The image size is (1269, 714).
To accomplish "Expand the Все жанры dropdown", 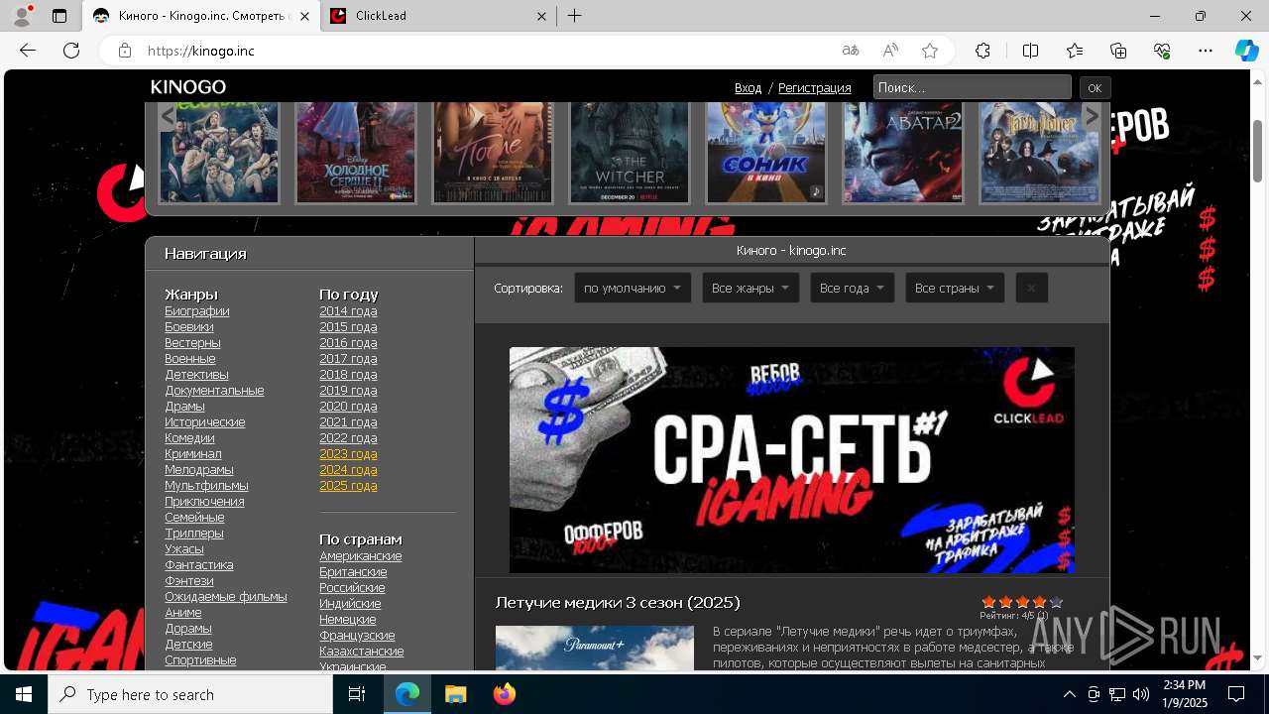I will [x=750, y=288].
